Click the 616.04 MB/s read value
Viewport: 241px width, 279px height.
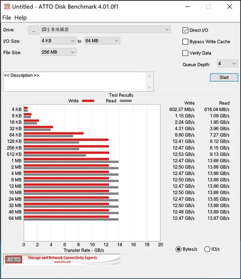pyautogui.click(x=217, y=109)
